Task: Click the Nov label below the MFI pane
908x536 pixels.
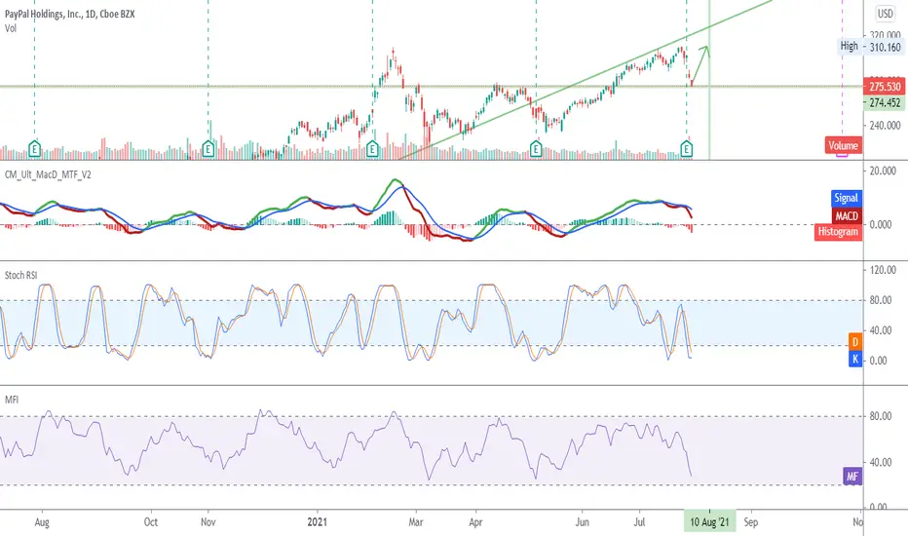Action: (208, 522)
